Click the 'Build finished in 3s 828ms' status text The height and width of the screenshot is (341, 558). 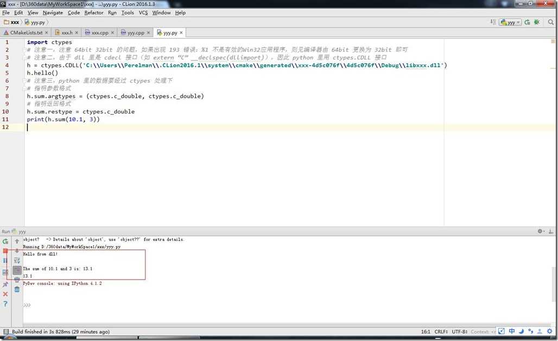coord(60,332)
